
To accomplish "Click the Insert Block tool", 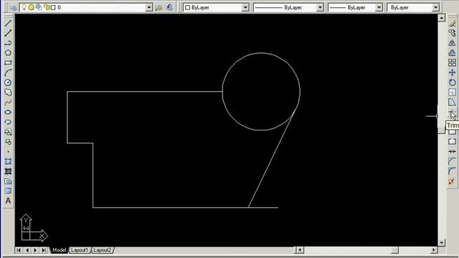I will [x=8, y=132].
